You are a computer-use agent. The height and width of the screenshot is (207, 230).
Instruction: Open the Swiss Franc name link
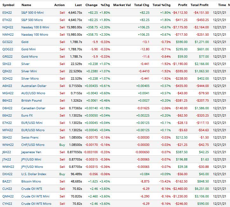[30, 138]
